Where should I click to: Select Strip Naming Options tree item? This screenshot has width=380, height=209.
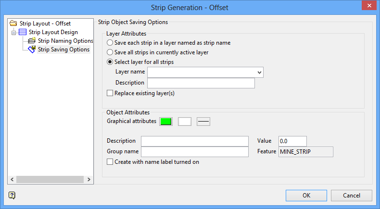65,41
